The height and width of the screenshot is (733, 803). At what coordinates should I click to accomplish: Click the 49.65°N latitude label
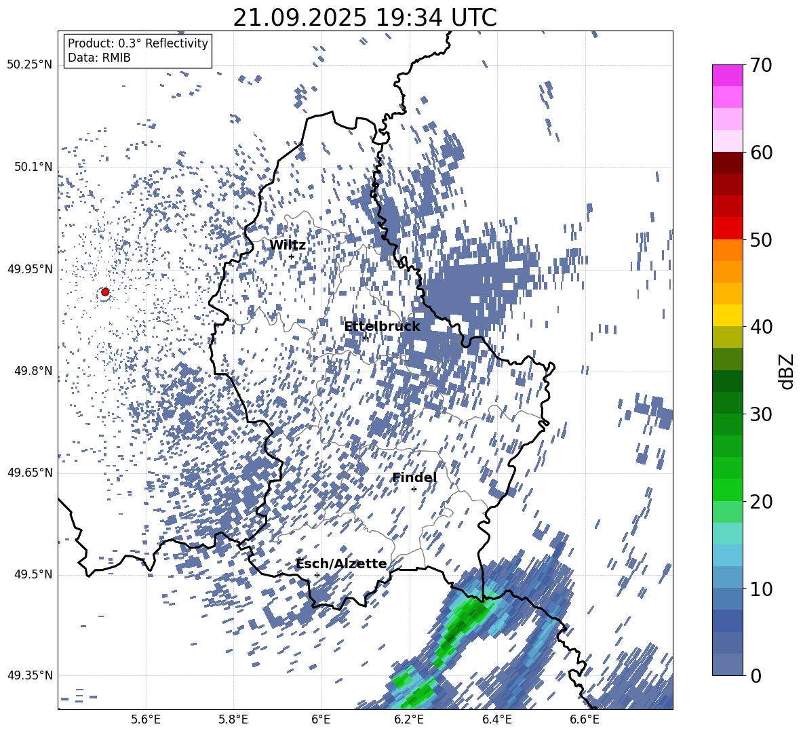pos(30,473)
